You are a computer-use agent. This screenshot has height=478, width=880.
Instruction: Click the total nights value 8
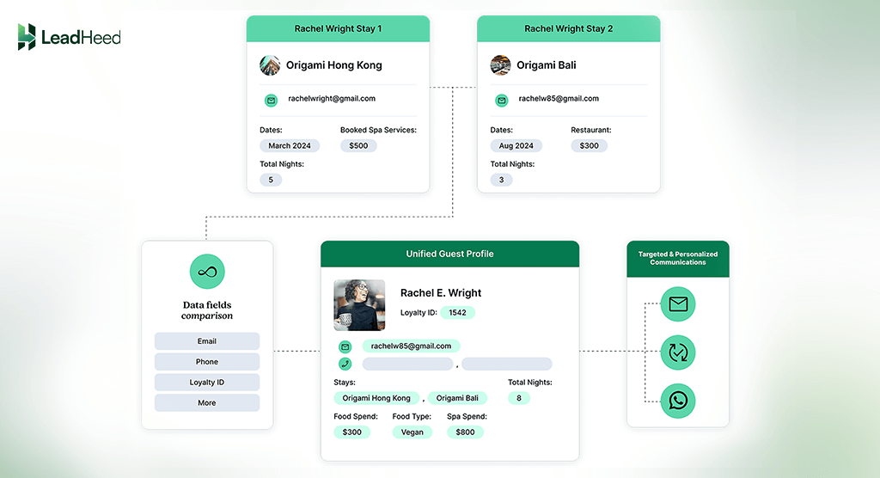click(519, 398)
